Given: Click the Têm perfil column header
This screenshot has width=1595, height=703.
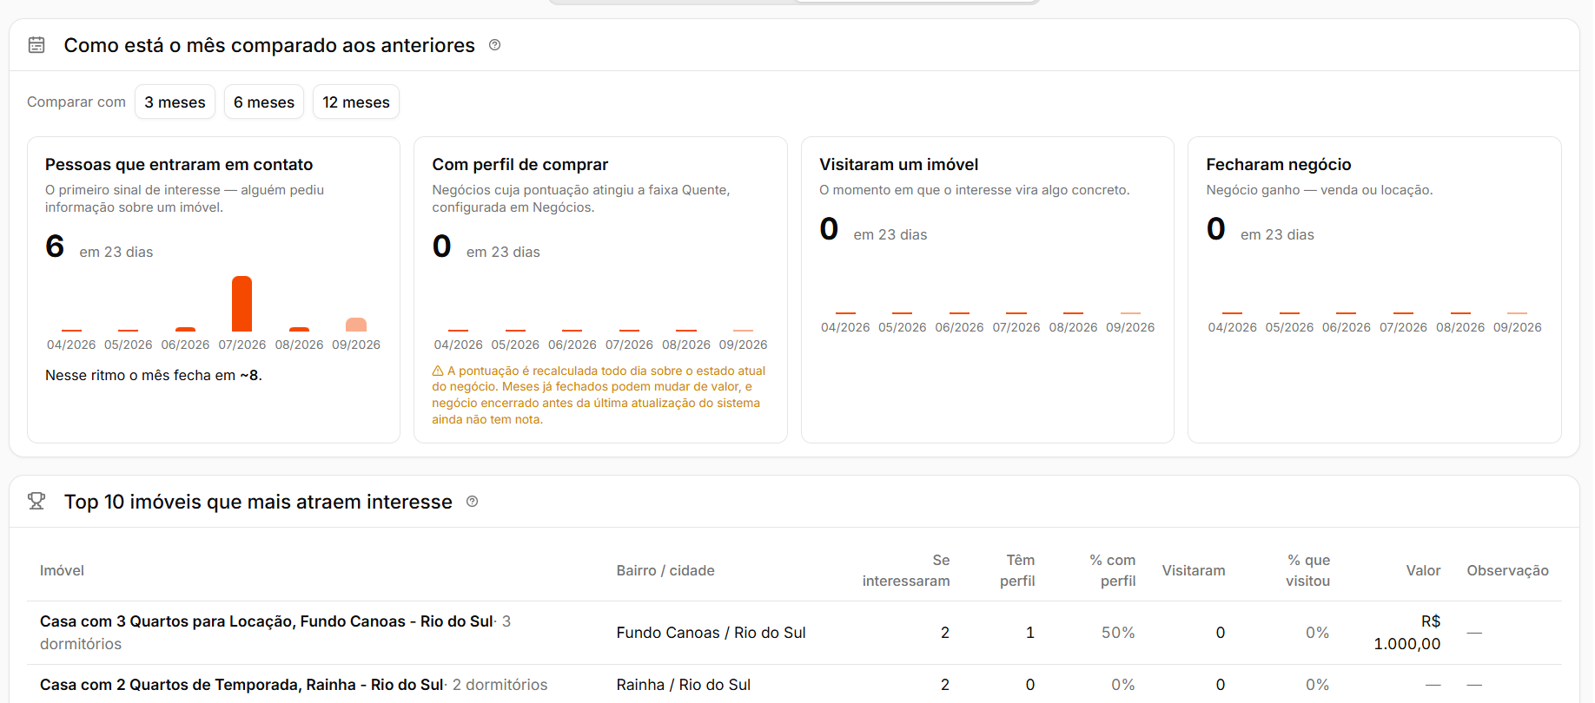Looking at the screenshot, I should click(x=1017, y=570).
